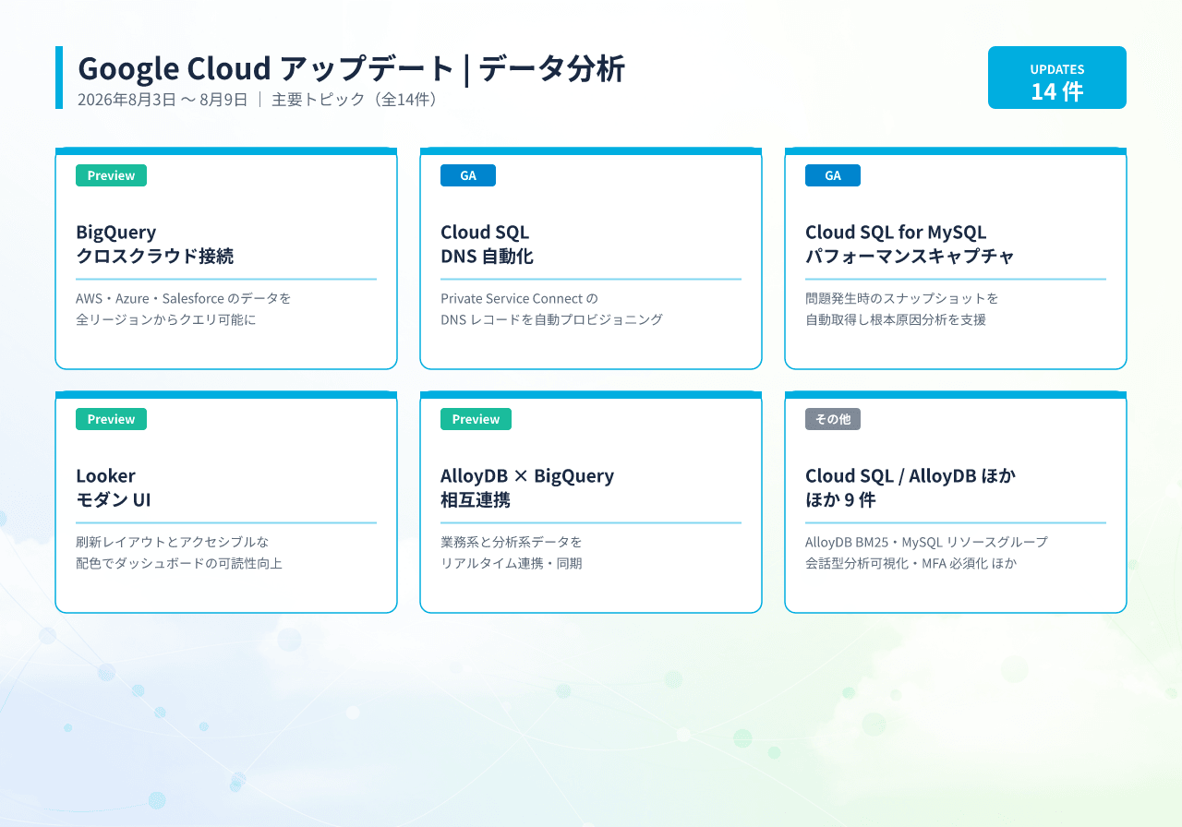Open the Cloud SQL DNS 自動化 heading
The height and width of the screenshot is (827, 1182).
point(487,244)
